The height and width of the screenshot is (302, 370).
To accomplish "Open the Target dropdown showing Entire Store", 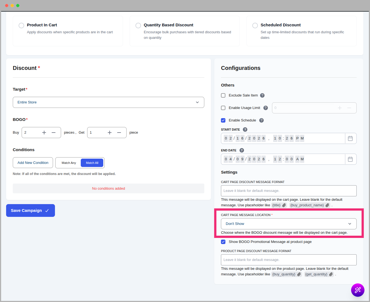I will coord(108,102).
